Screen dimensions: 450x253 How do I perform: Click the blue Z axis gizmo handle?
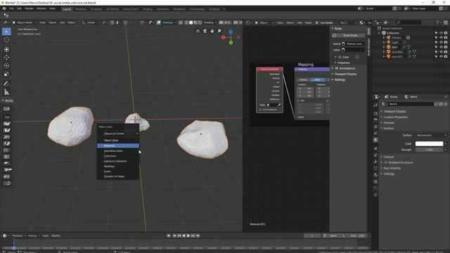(x=231, y=32)
